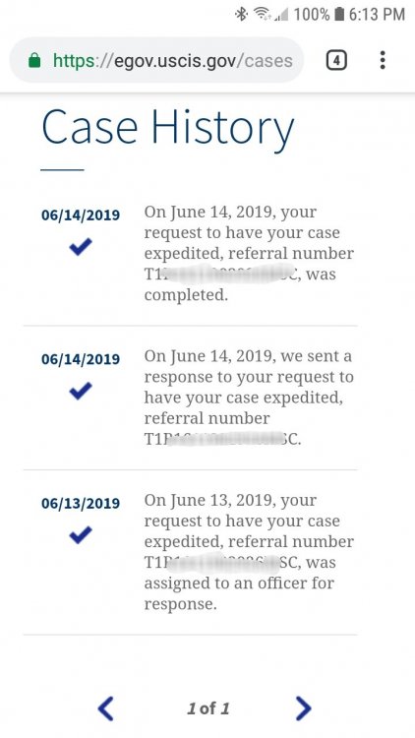The width and height of the screenshot is (415, 738).
Task: Click checkmark under second 06/14/2019 entry
Action: pyautogui.click(x=81, y=391)
